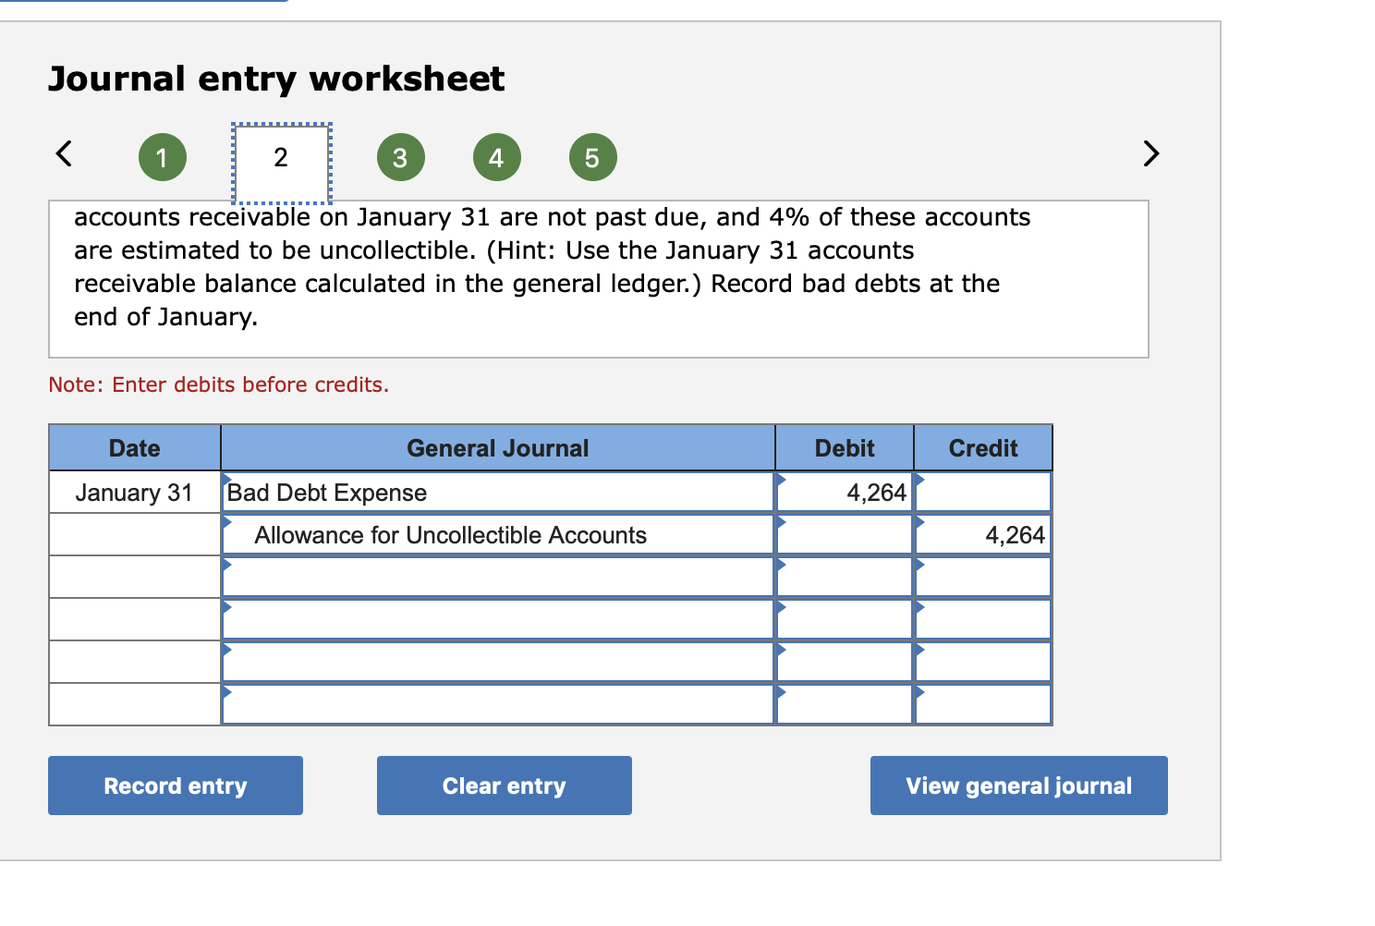Select step 4 circle in worksheet navigation
Screen dimensions: 1375x926
pos(496,156)
